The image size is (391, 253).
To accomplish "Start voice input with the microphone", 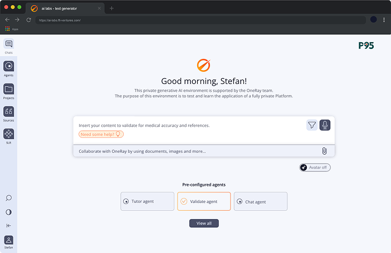I will click(x=325, y=125).
